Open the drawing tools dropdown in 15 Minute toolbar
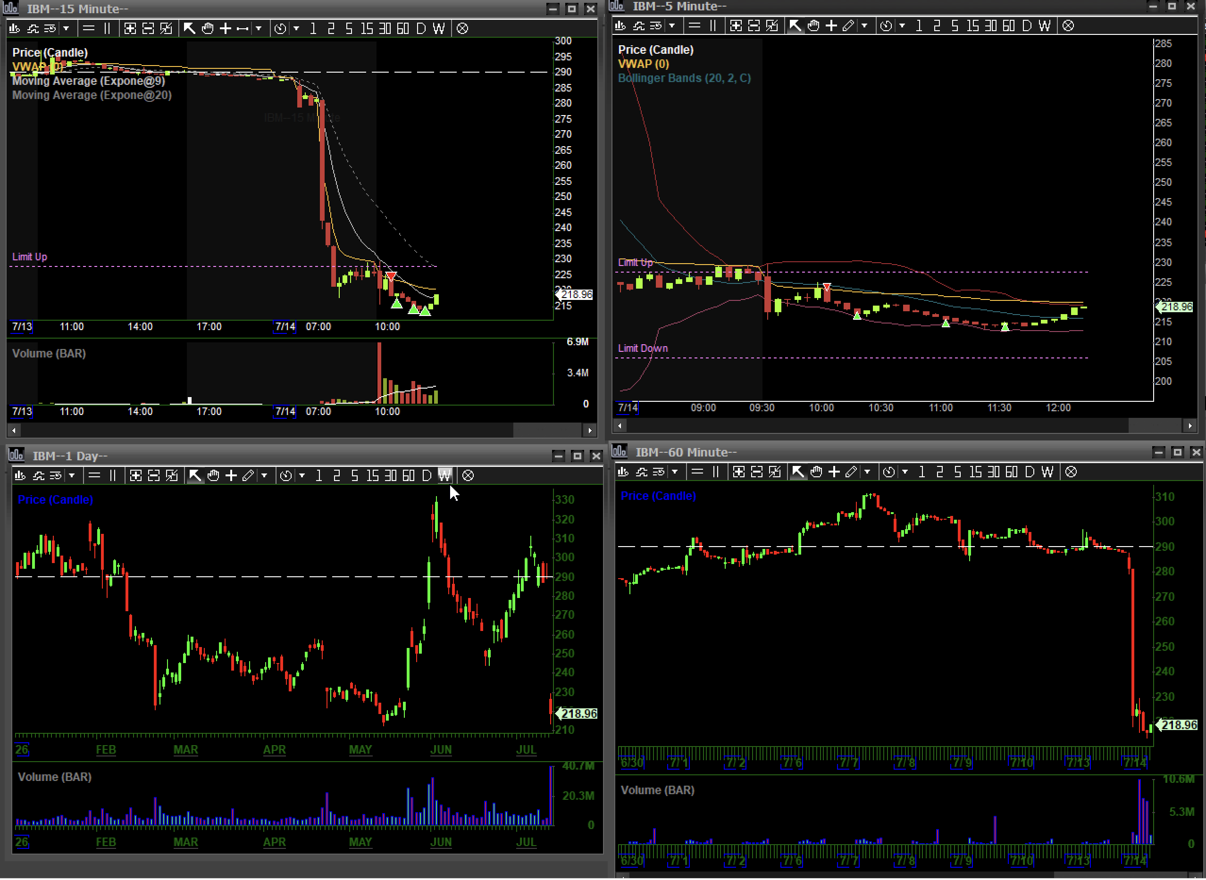Screen dimensions: 1206x880 (259, 28)
